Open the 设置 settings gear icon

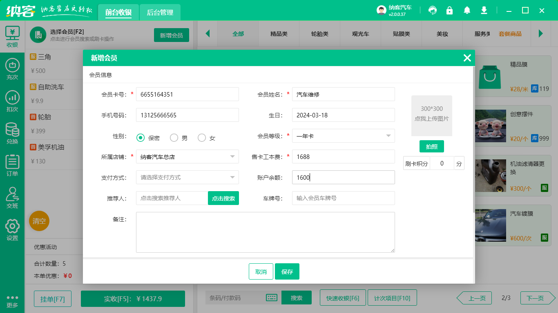pyautogui.click(x=12, y=230)
